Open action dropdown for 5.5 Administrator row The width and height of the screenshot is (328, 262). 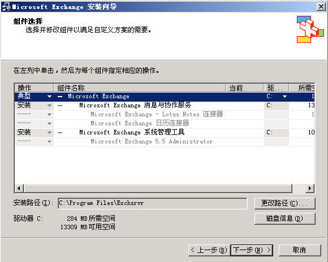coord(49,142)
